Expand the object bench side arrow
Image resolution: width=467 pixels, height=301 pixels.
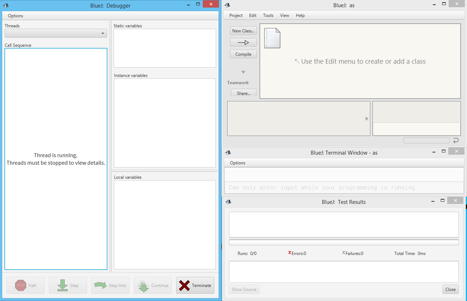tap(367, 119)
